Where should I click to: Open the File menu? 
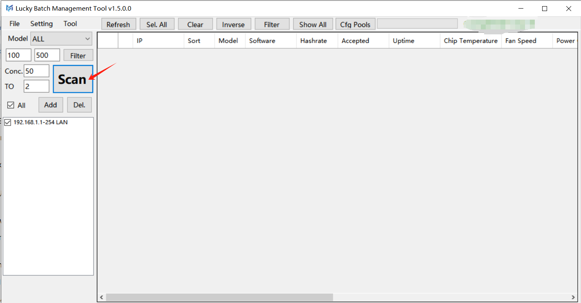[x=14, y=24]
